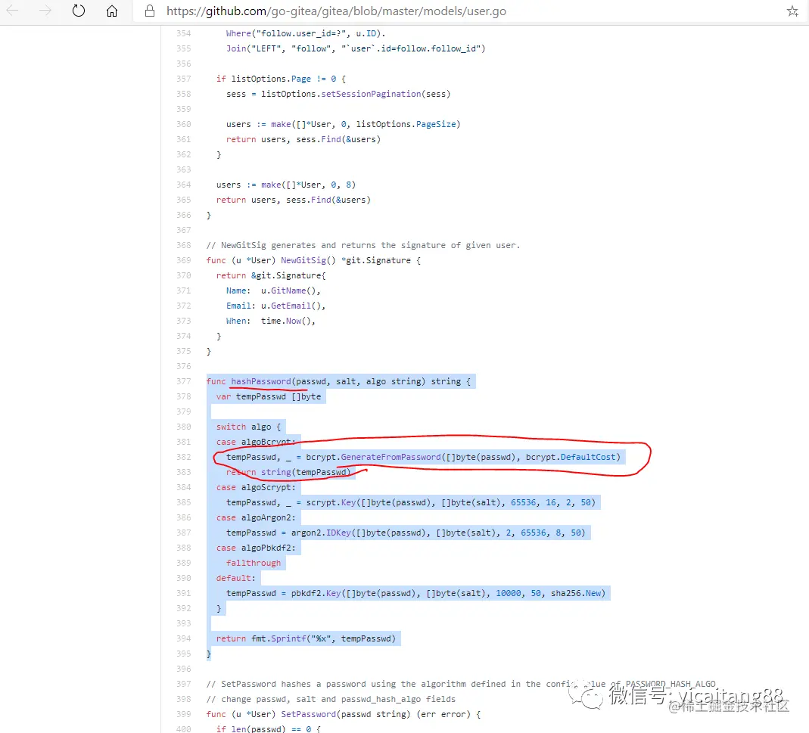
Task: Click 'Email: u.GetEmail(),' field line
Action: point(276,306)
